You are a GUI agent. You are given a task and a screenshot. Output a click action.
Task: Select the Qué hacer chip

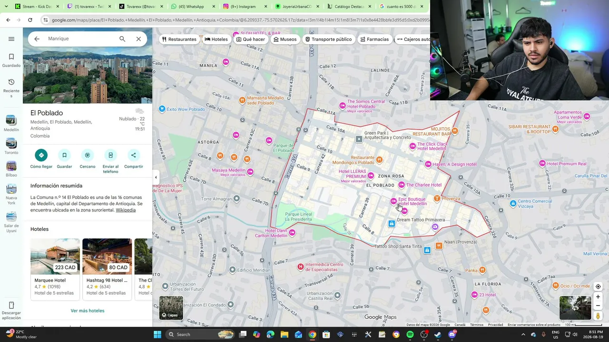[250, 39]
